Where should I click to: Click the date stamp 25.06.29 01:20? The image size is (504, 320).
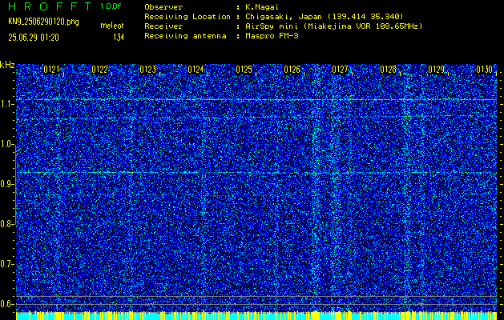pos(34,38)
